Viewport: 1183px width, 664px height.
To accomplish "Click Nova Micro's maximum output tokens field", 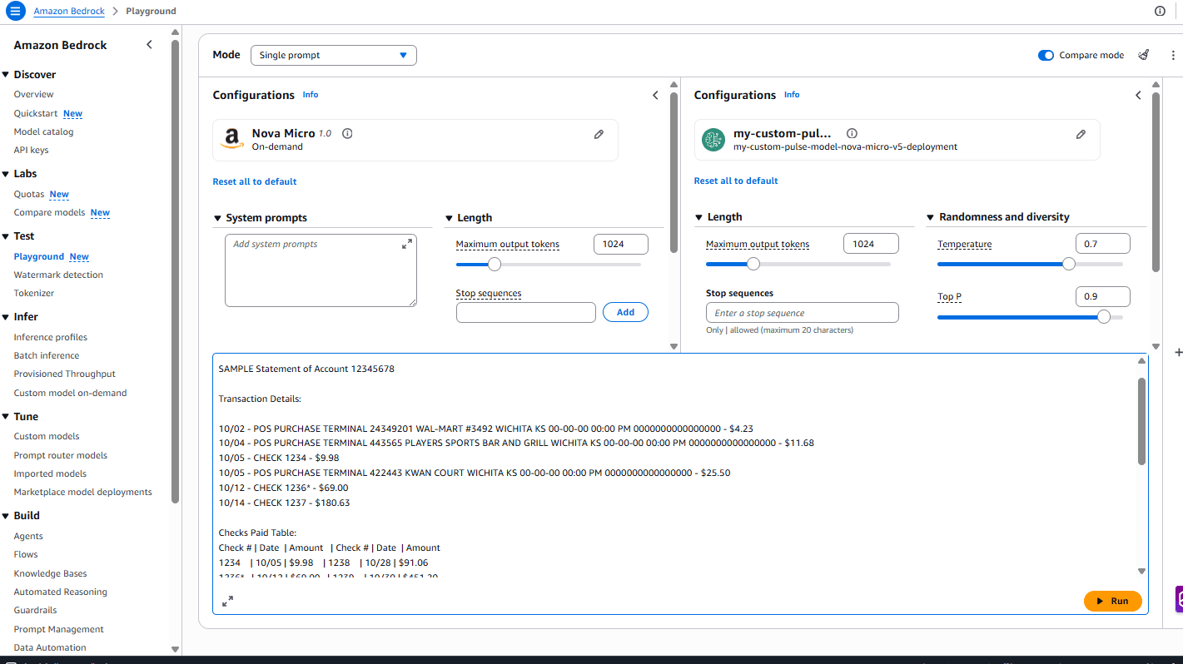I will coord(620,244).
